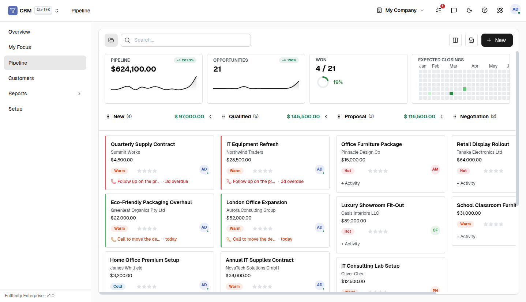Add activity on Office Furniture Package
Viewport: 526px width, 302px height.
(350, 183)
